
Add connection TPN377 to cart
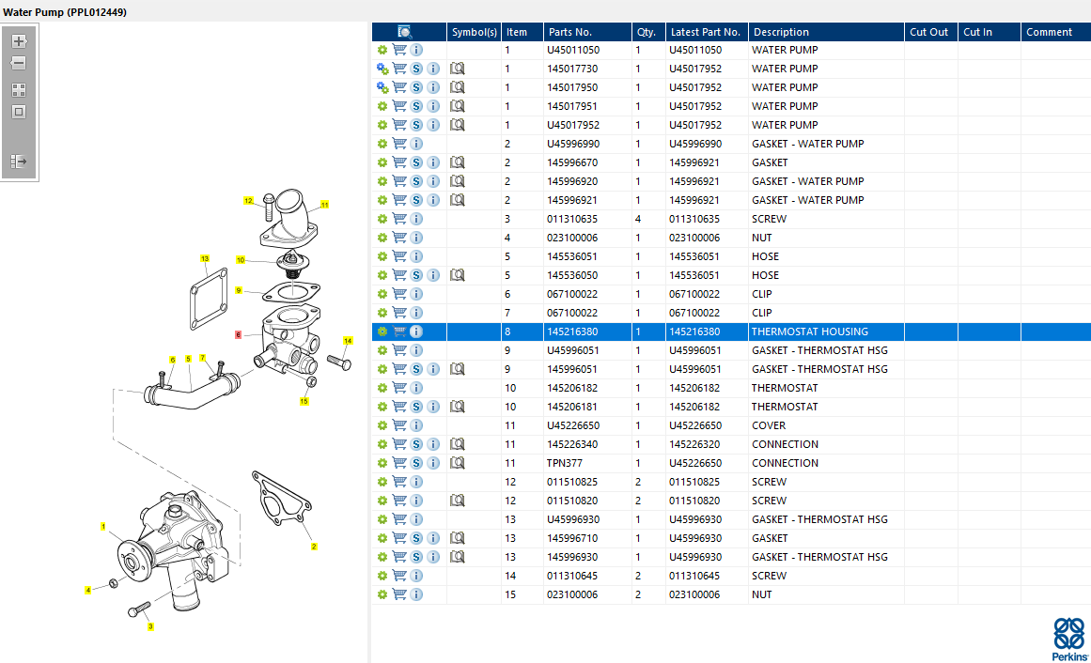399,463
